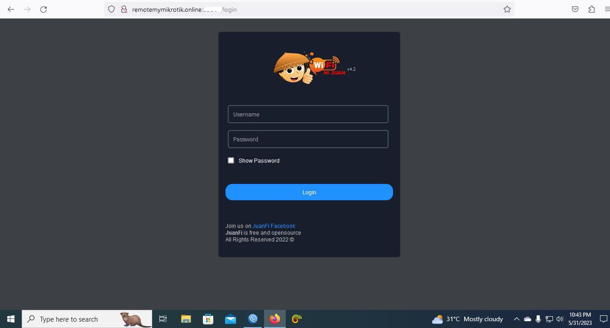
Task: Focus the Password input field
Action: [x=308, y=139]
